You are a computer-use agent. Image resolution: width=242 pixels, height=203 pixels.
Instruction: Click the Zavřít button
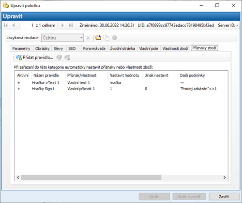pos(224,197)
